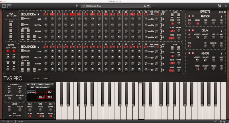Click Sequence A Record button
The image size is (229, 123).
coord(22,25)
